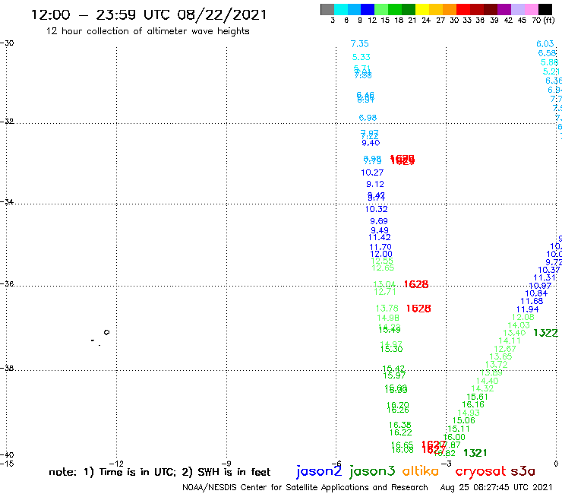Image resolution: width=562 pixels, height=494 pixels.
Task: Click the cyan swatch in the wave height legend
Action: click(341, 9)
